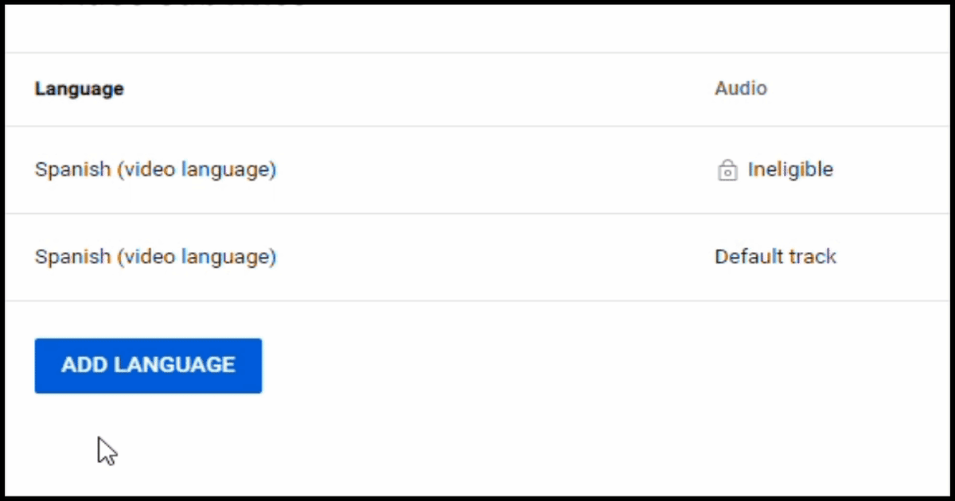955x501 pixels.
Task: Click the Audio column header
Action: pos(740,88)
